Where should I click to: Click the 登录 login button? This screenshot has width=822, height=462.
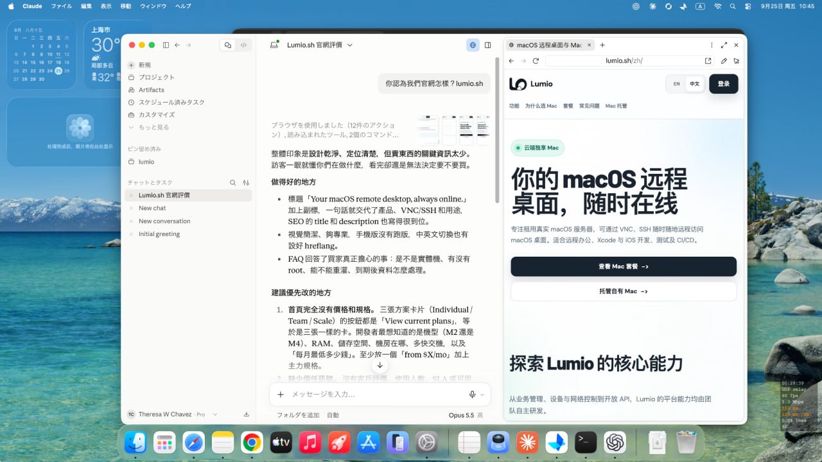point(724,84)
